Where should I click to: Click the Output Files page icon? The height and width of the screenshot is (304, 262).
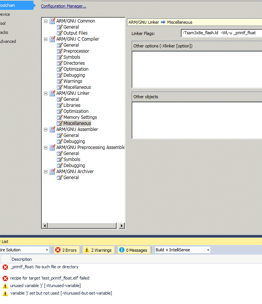click(59, 33)
